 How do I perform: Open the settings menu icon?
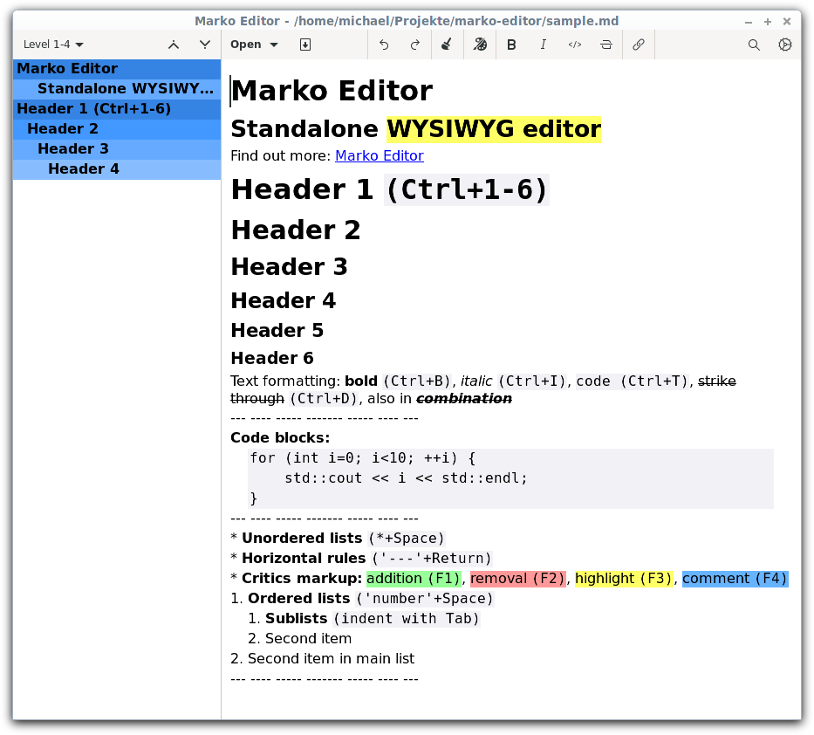pos(785,45)
